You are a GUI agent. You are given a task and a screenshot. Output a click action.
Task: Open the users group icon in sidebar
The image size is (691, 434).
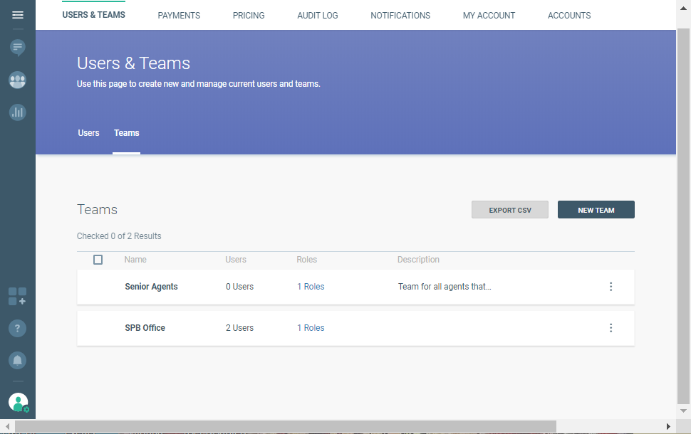[18, 80]
